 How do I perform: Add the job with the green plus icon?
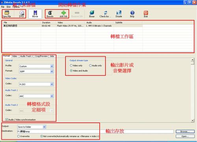click(x=63, y=14)
